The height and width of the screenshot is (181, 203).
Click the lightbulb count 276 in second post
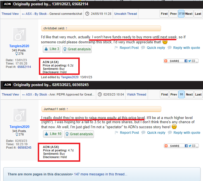pyautogui.click(x=20, y=134)
